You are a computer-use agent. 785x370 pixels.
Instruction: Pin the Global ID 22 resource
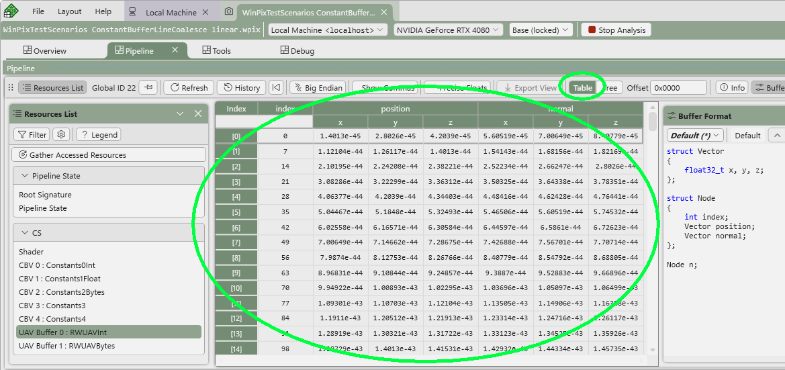coord(149,88)
